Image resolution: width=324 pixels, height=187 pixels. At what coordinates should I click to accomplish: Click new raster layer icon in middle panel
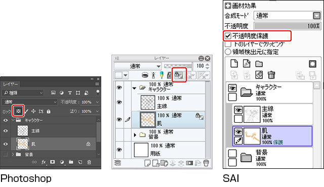[147, 163]
